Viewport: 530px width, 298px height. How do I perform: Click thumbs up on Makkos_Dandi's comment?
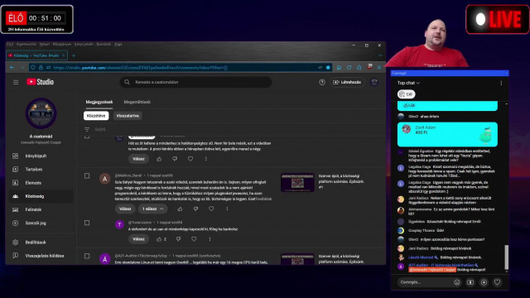(x=180, y=209)
